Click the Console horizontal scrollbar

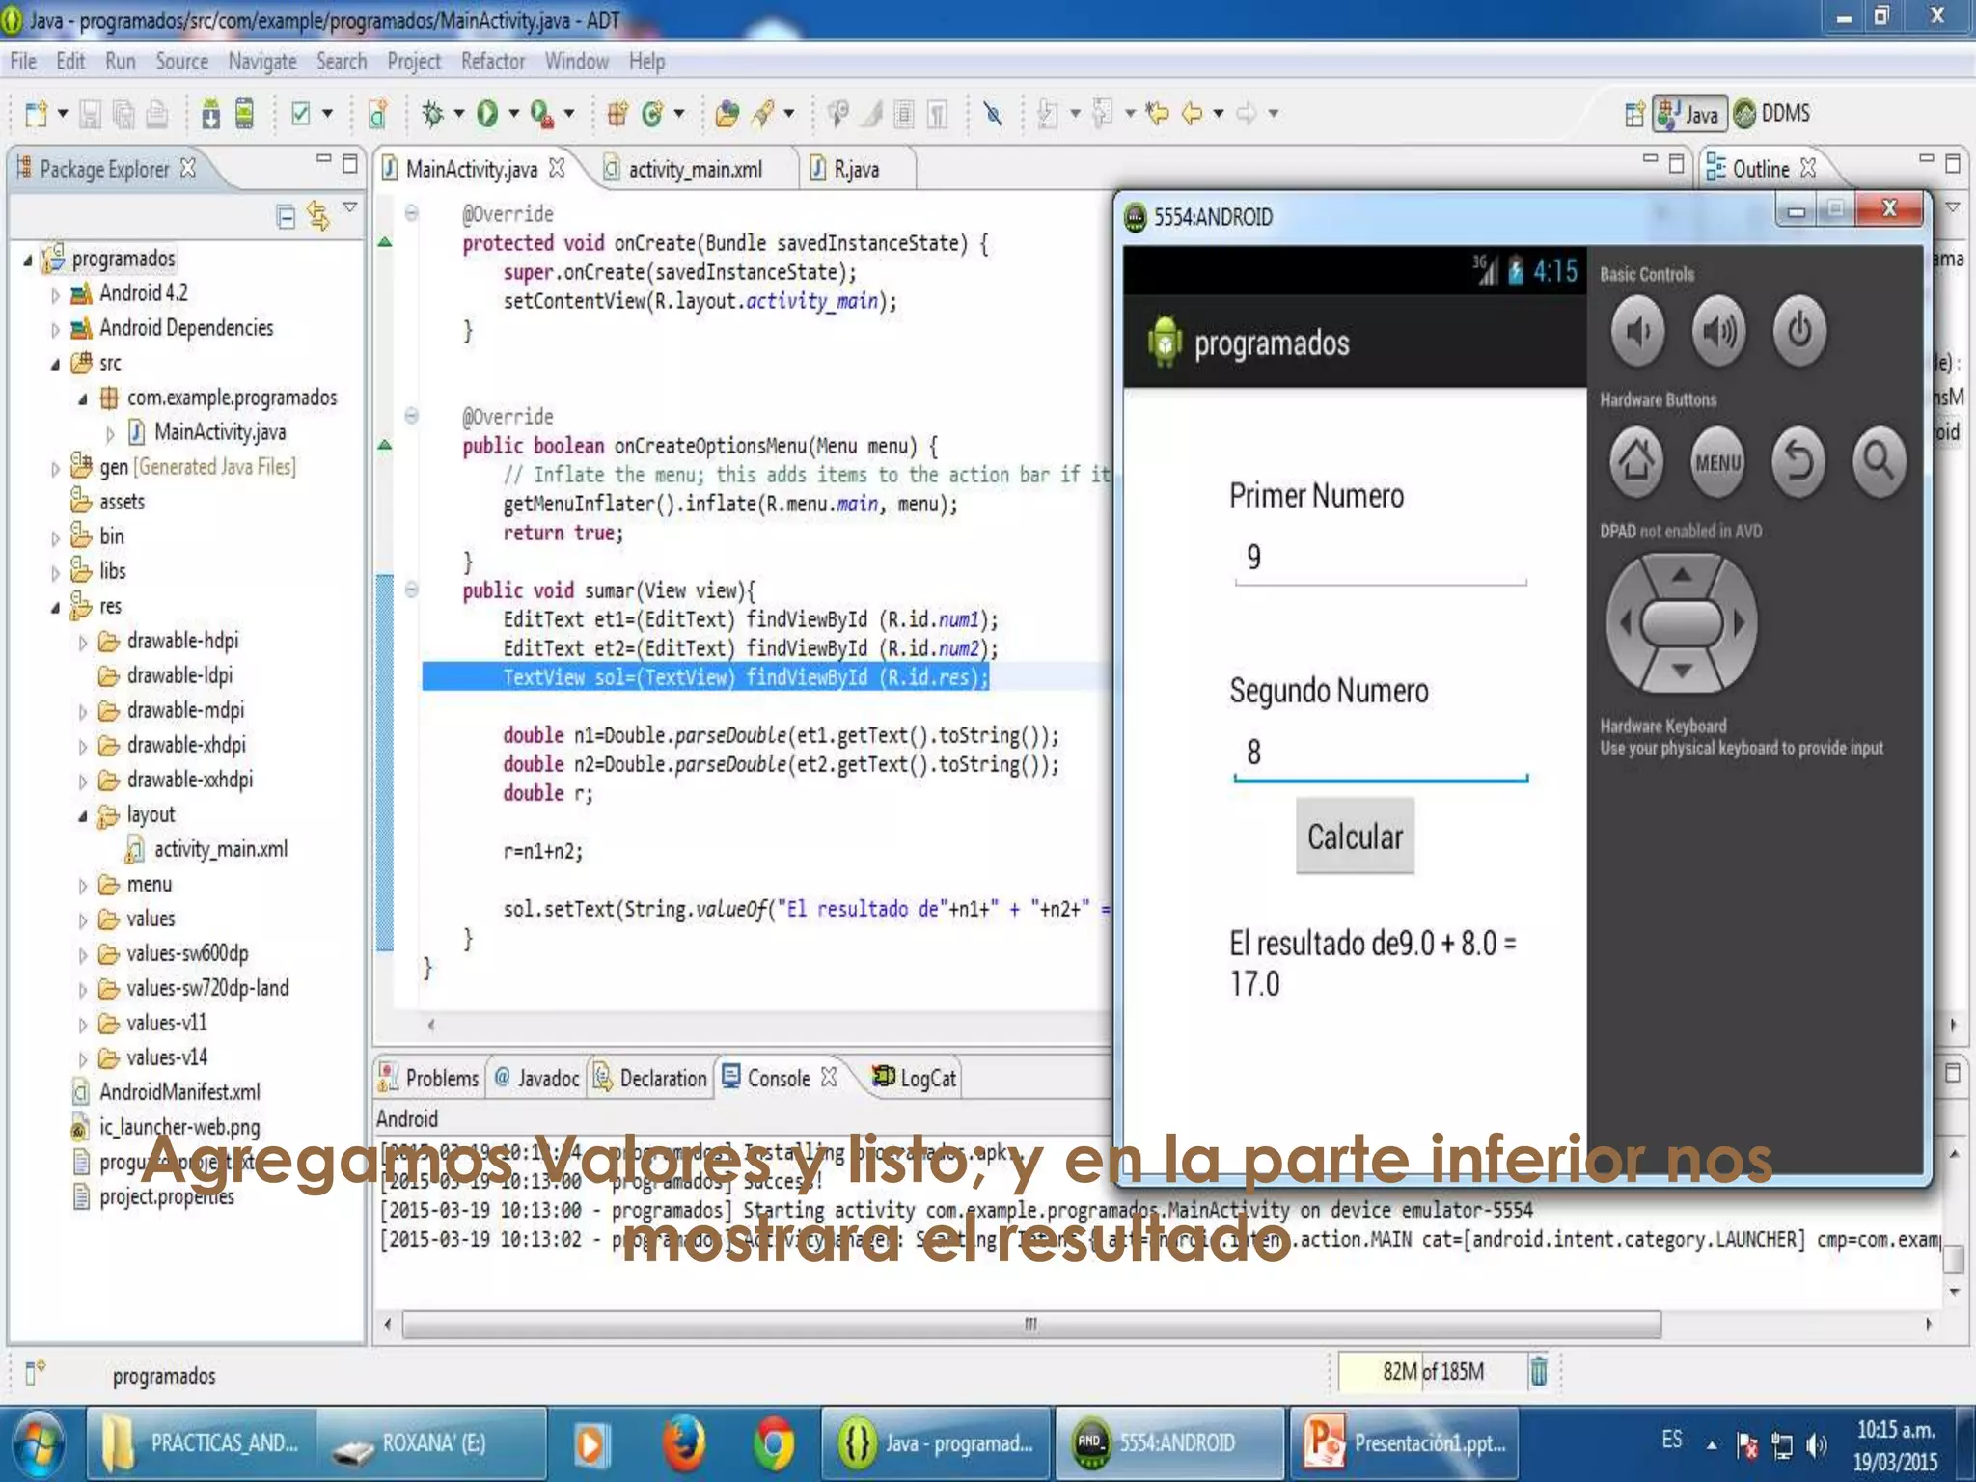pos(1030,1324)
